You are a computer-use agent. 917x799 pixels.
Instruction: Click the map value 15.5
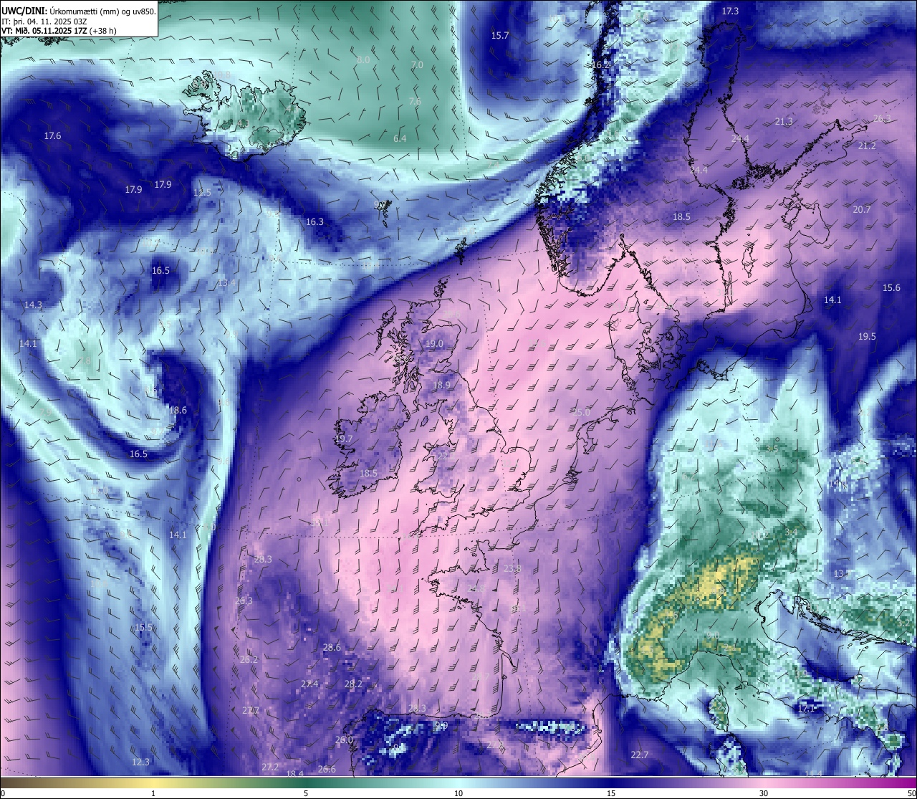coord(143,628)
